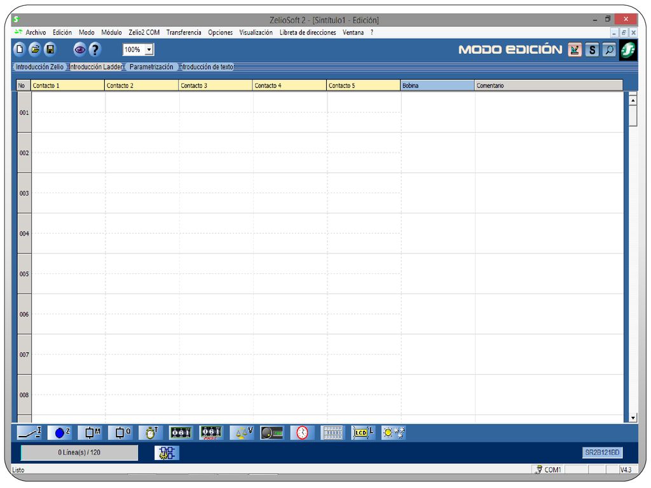This screenshot has width=651, height=488.
Task: Click the Contacto 1 column header
Action: pos(67,86)
